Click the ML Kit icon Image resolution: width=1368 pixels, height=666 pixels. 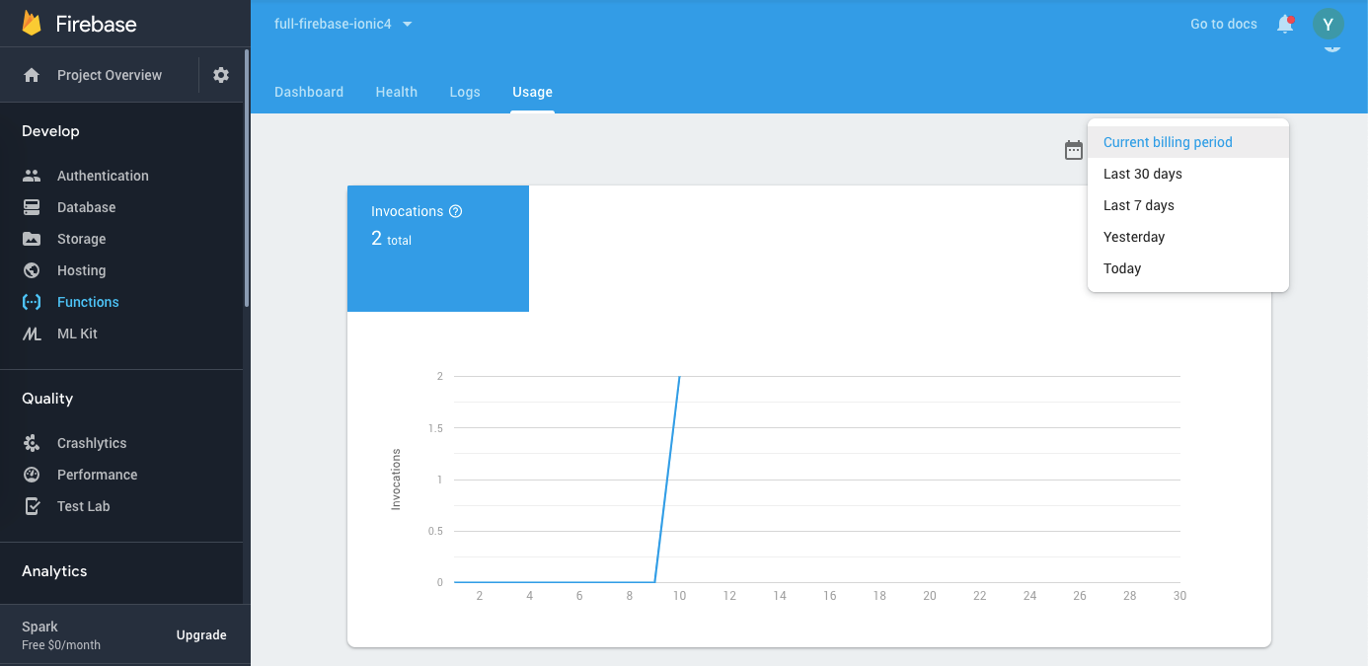click(x=32, y=333)
